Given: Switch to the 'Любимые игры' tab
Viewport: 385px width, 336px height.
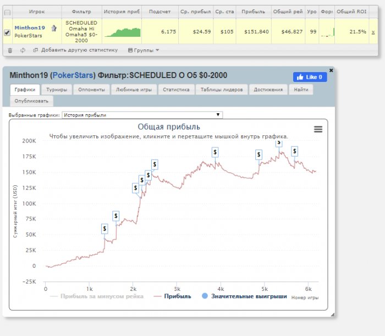Looking at the screenshot, I should [134, 90].
